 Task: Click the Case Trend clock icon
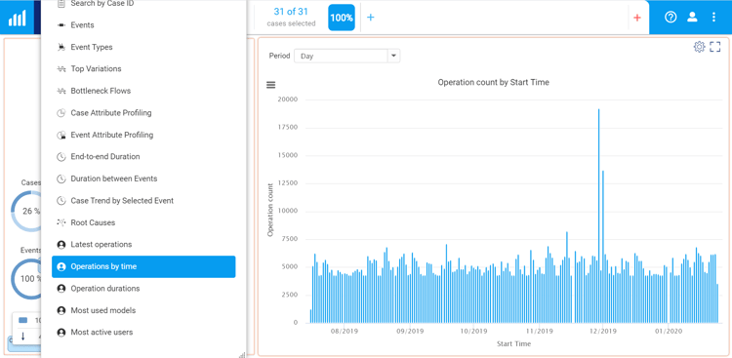[61, 201]
